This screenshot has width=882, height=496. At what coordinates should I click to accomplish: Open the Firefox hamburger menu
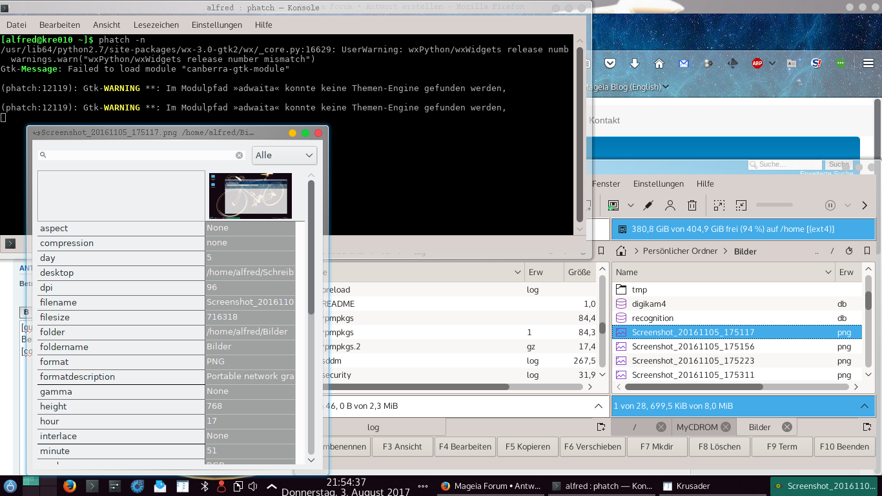868,63
